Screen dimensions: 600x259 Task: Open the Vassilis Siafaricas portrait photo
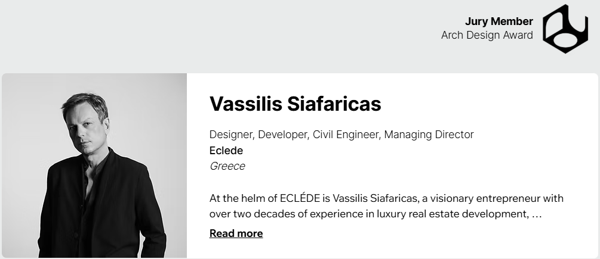94,166
